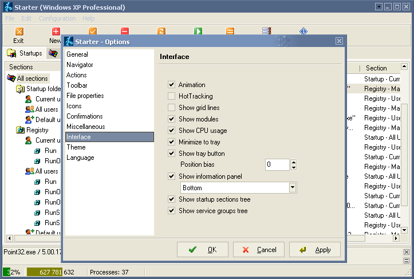The image size is (414, 279).
Task: Click the tray dot button in main titlebar
Action: pos(378,7)
